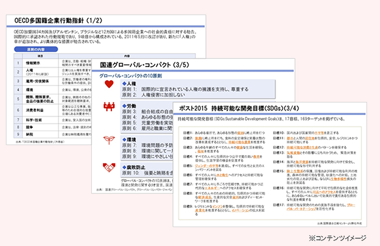
Task: Click the ◆環境 heading in the Global Compact slide
Action: coord(129,140)
